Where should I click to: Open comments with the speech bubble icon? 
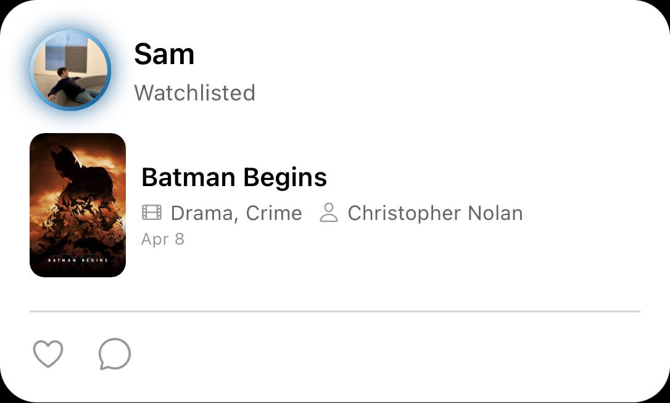[x=115, y=354]
